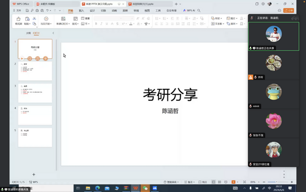Expand the New Slide dropdown arrow
306x192 pixels.
pos(69,24)
